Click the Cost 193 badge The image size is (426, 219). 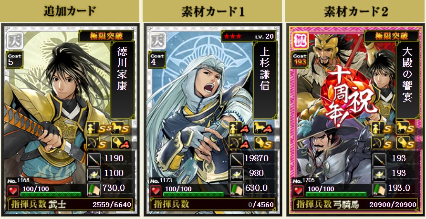300,60
